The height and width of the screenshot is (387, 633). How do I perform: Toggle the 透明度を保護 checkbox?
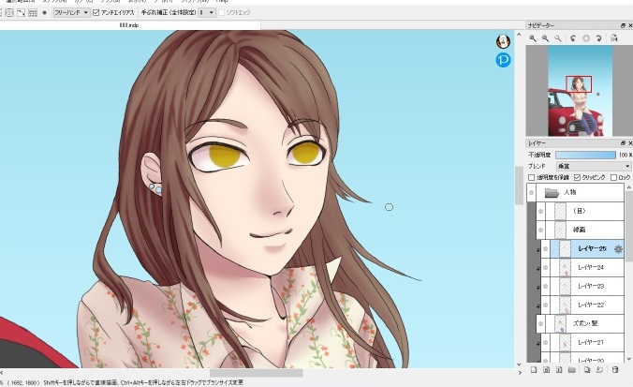pos(532,177)
